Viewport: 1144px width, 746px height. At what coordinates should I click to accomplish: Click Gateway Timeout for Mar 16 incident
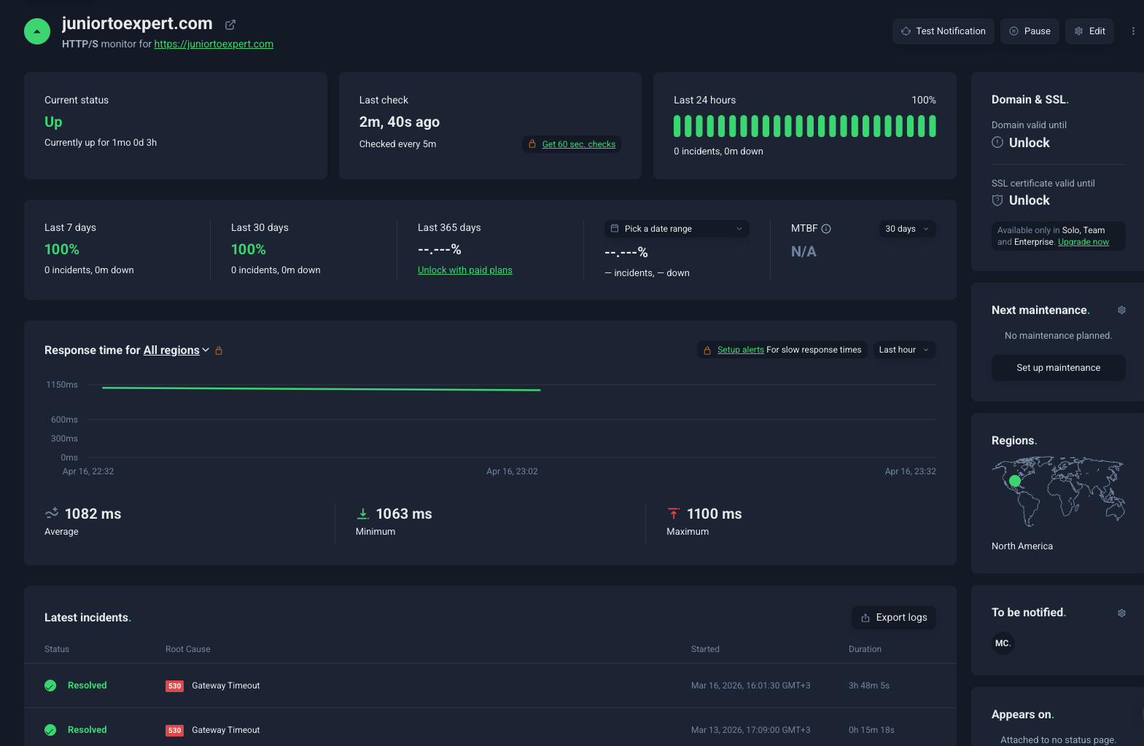click(226, 686)
